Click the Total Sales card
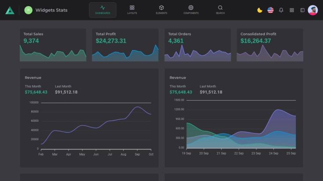Image resolution: width=323 pixels, height=181 pixels. tap(53, 45)
